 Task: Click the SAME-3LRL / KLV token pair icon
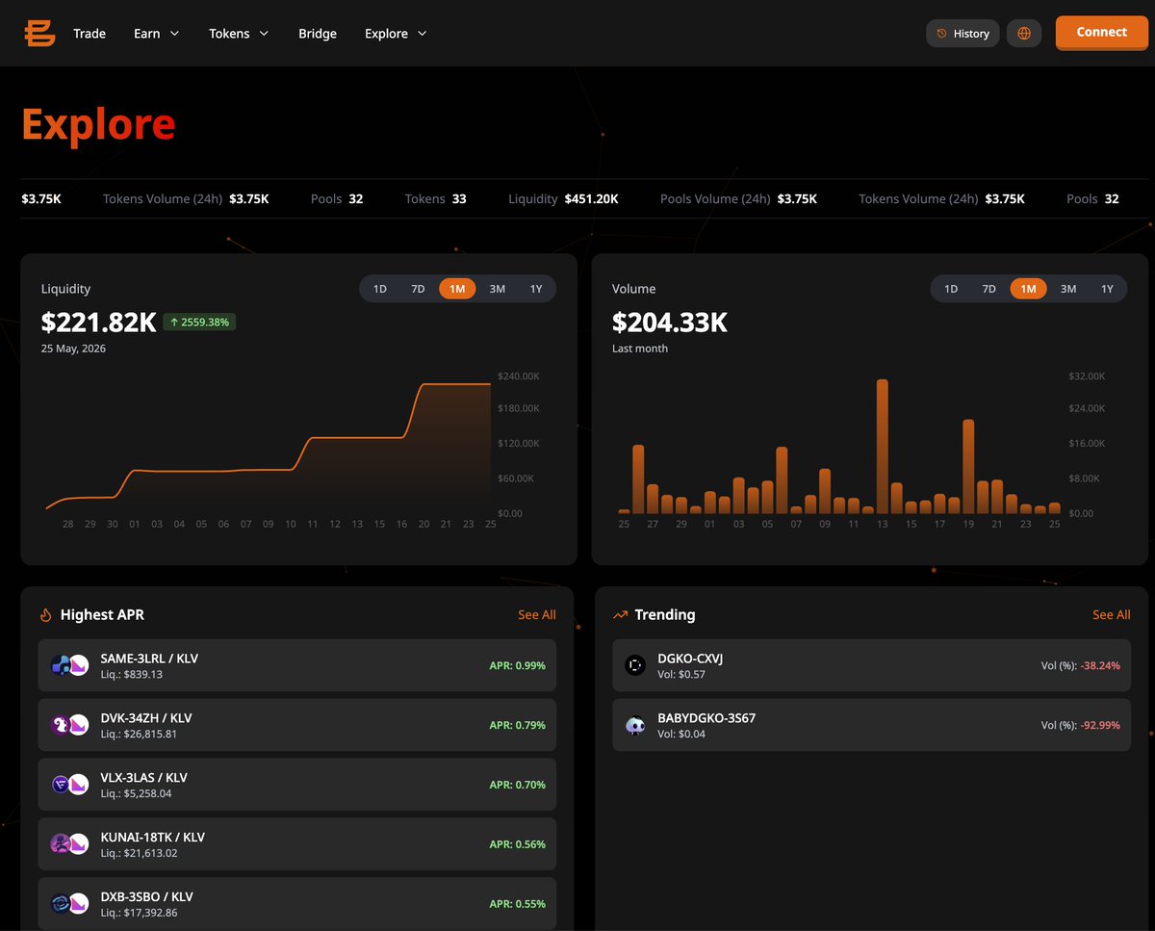point(69,665)
